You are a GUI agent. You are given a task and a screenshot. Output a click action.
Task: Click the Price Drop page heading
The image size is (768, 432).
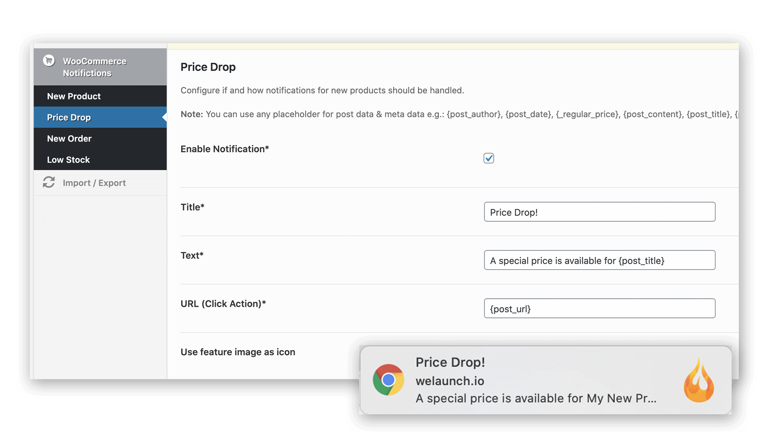pos(208,67)
